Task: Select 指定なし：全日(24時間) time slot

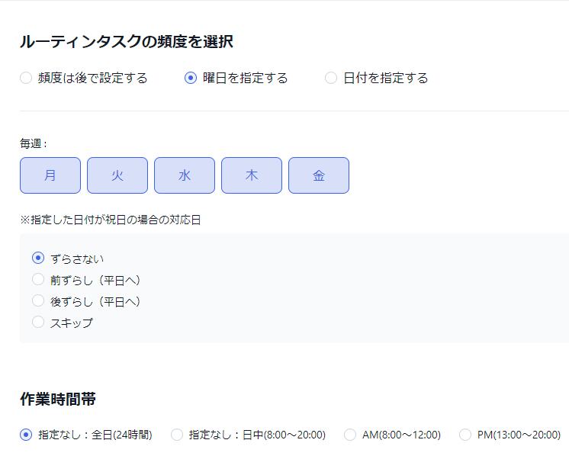Action: coord(26,435)
